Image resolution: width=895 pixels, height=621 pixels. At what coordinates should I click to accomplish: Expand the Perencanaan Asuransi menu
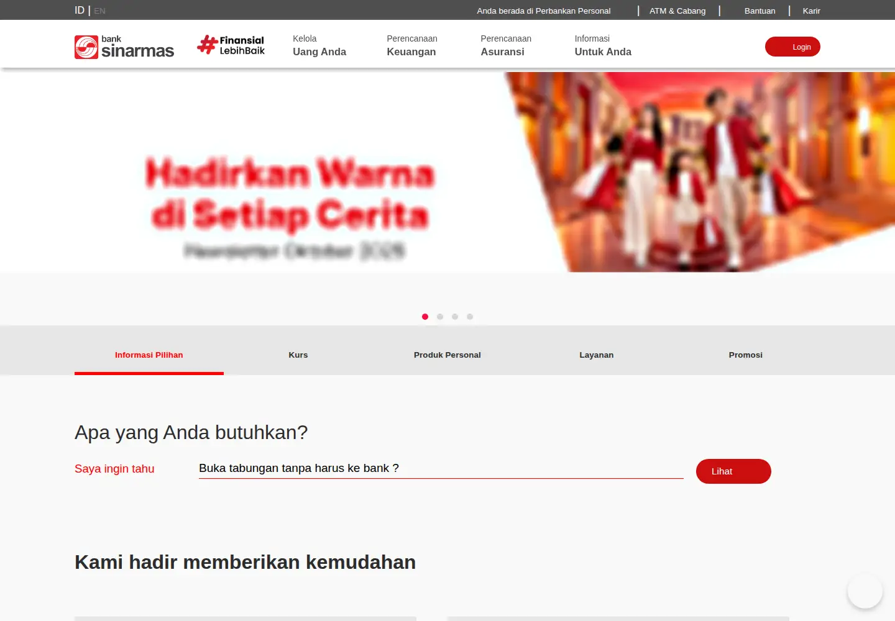[x=506, y=45]
